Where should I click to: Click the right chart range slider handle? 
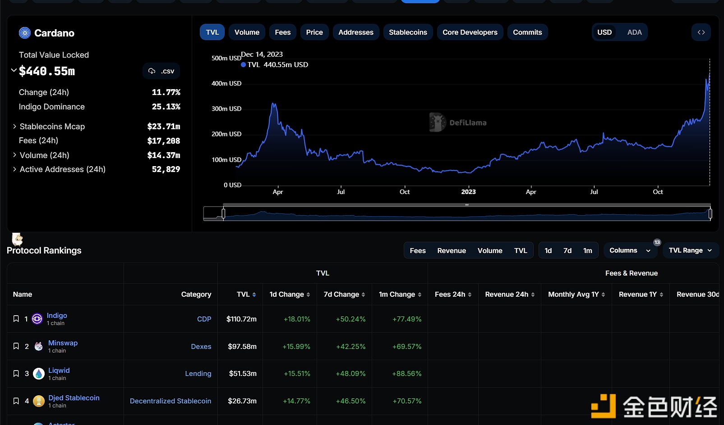point(710,213)
